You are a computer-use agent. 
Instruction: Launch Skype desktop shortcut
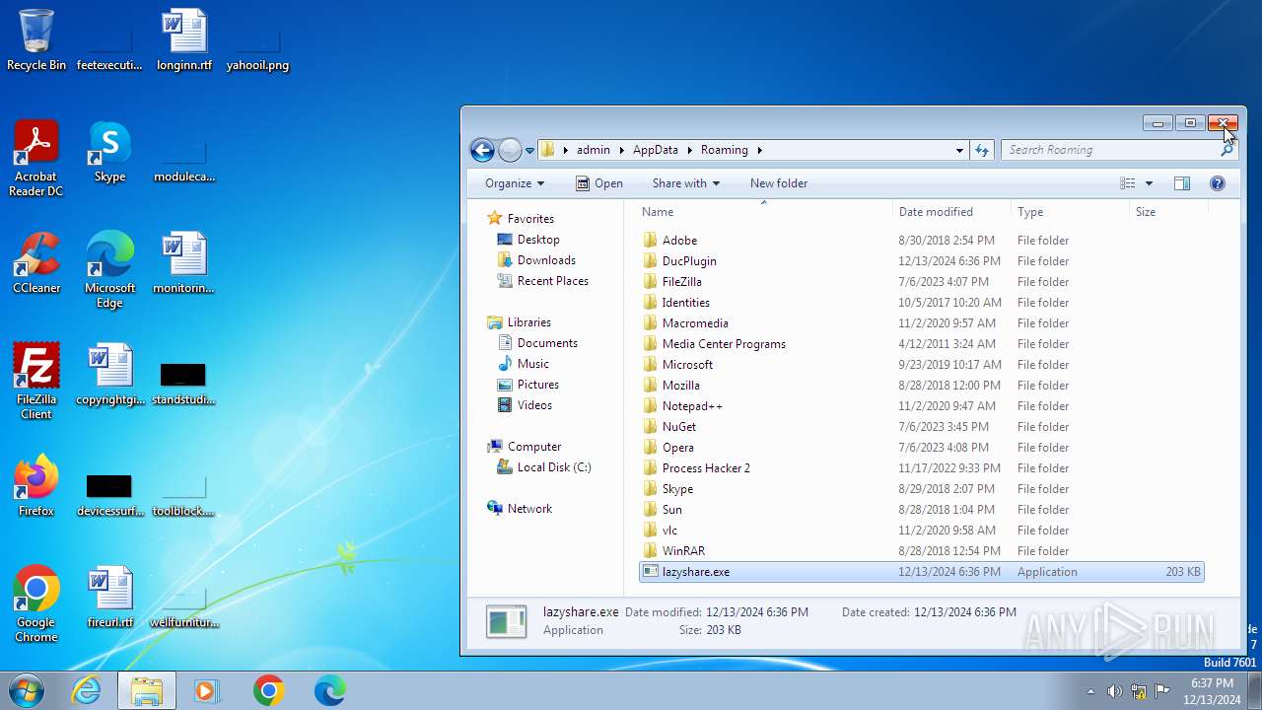109,151
